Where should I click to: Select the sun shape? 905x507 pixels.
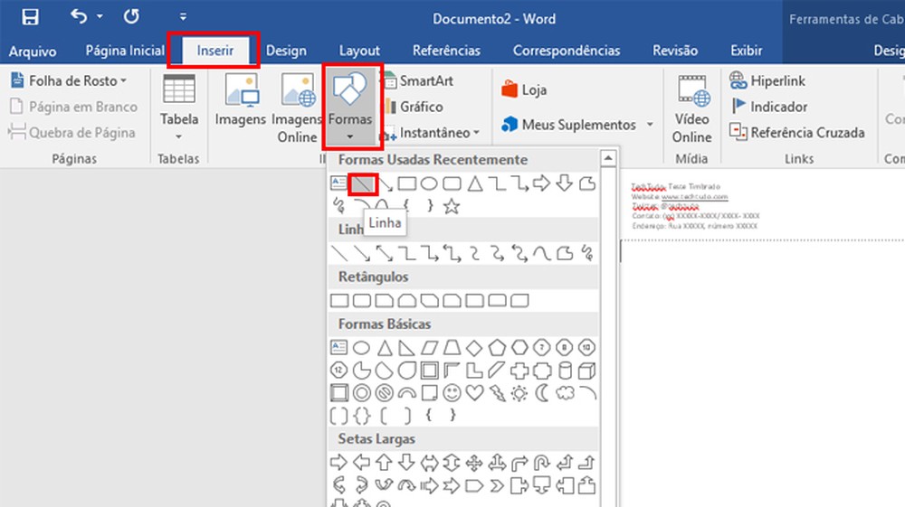[519, 393]
